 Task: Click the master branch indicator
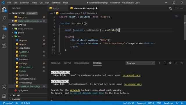(8, 103)
